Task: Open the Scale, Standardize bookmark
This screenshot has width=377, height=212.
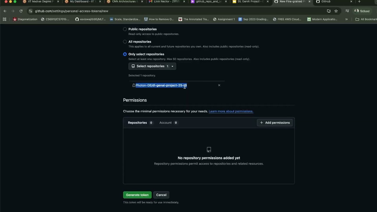Action: tap(125, 19)
